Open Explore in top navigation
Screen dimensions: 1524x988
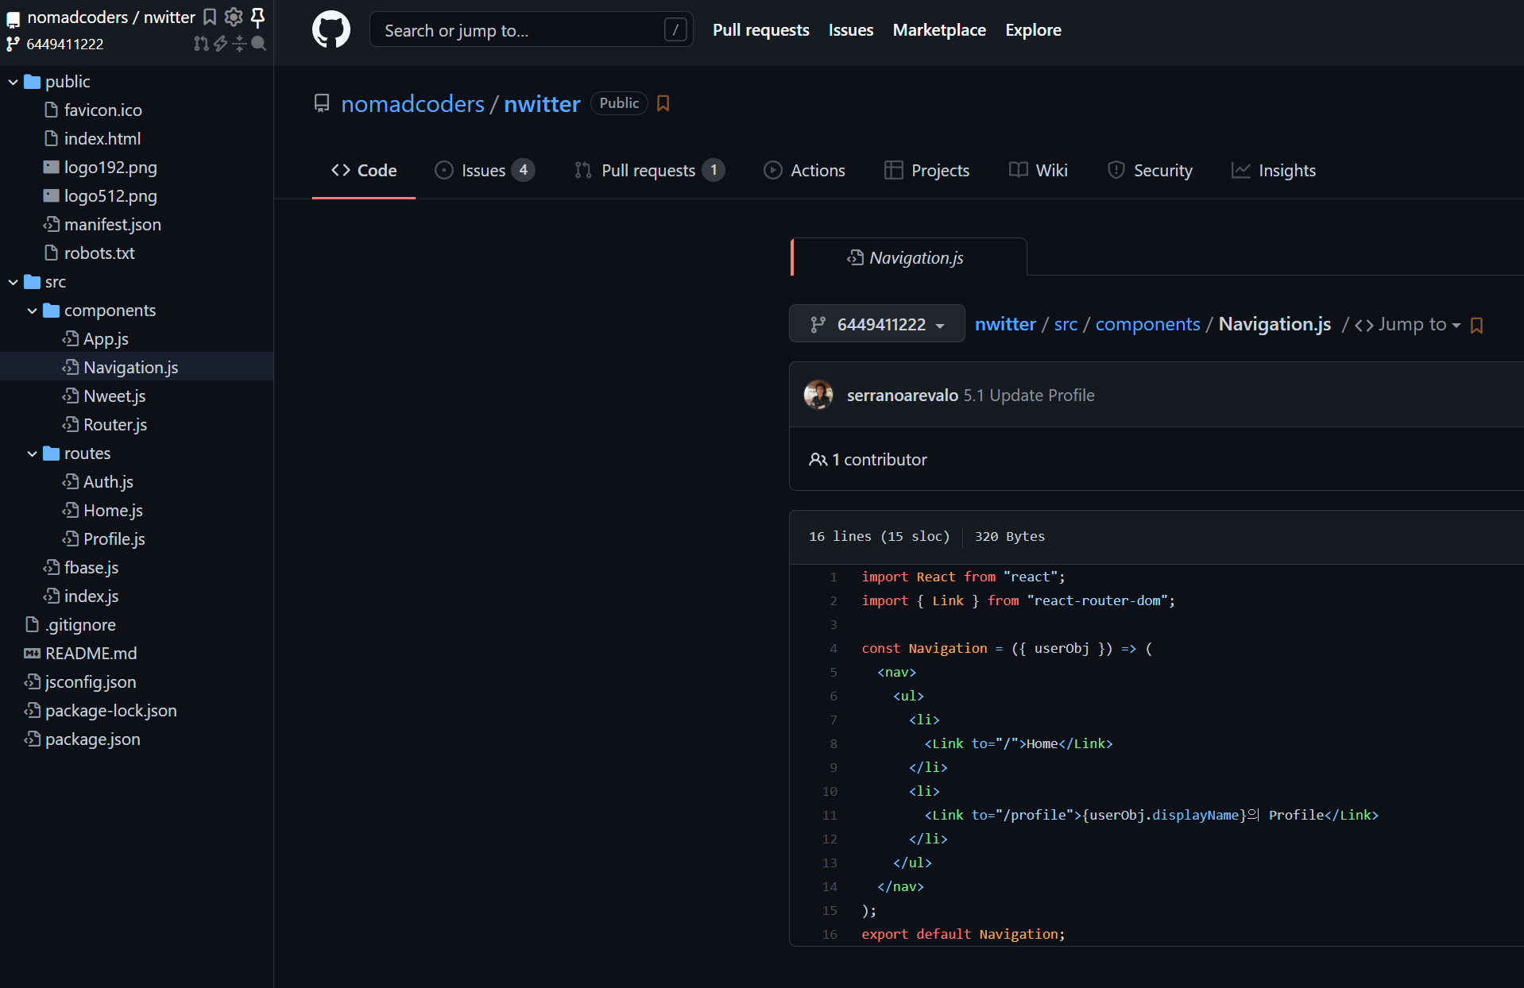coord(1033,30)
